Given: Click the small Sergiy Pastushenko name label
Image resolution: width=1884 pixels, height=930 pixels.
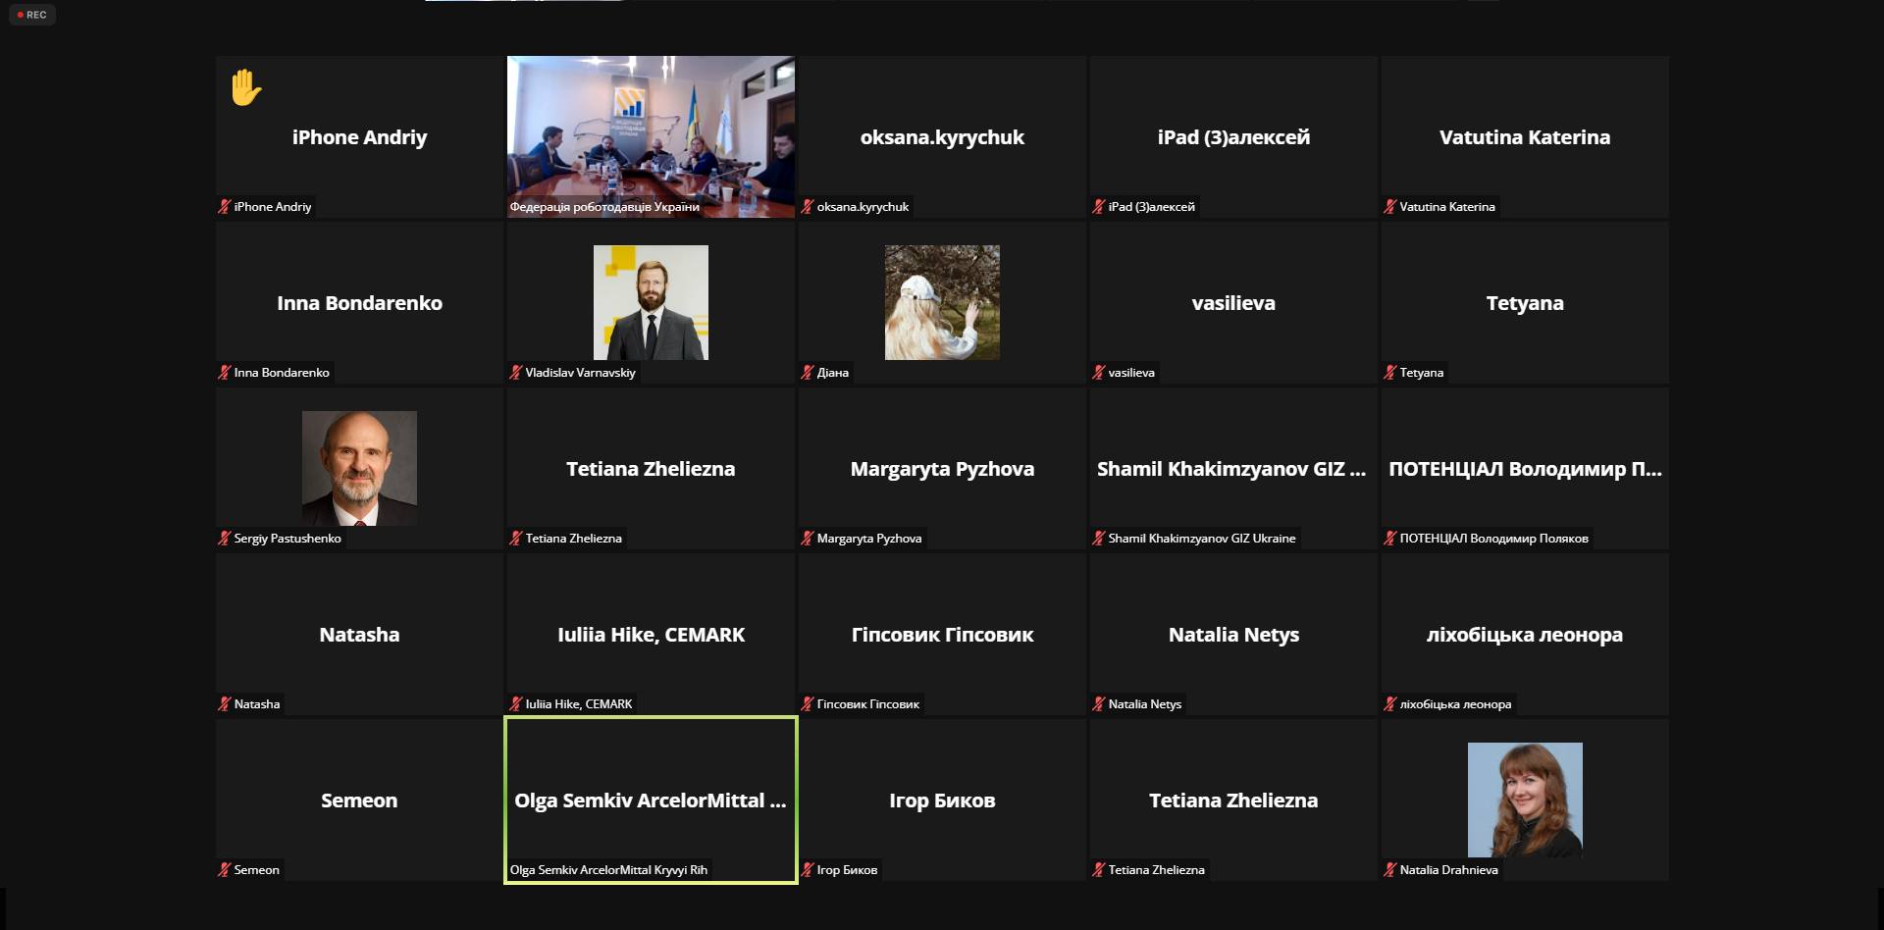Looking at the screenshot, I should pyautogui.click(x=288, y=539).
